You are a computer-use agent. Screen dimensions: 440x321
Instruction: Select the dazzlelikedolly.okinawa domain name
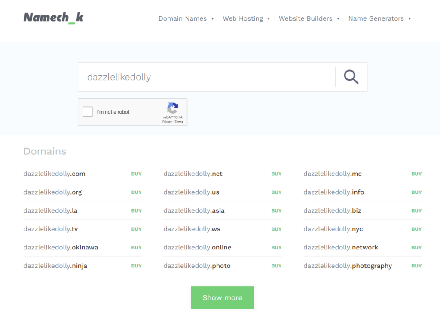coord(61,248)
